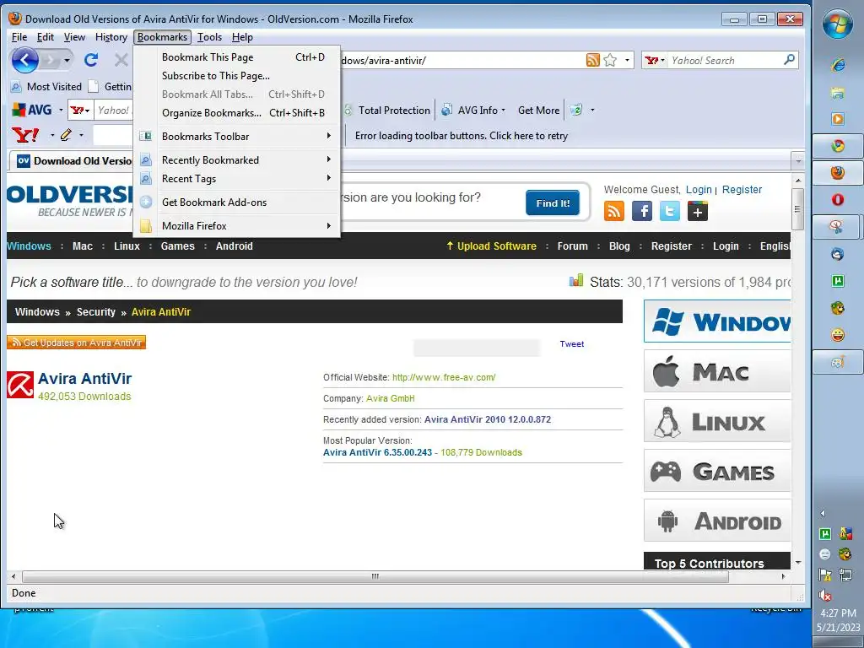Click the stats bar chart icon
864x648 pixels.
pyautogui.click(x=575, y=281)
